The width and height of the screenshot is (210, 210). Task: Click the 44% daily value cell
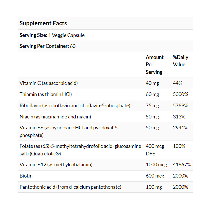pyautogui.click(x=178, y=83)
